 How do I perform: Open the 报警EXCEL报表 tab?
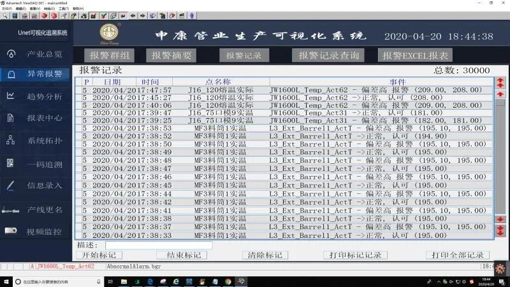point(416,55)
